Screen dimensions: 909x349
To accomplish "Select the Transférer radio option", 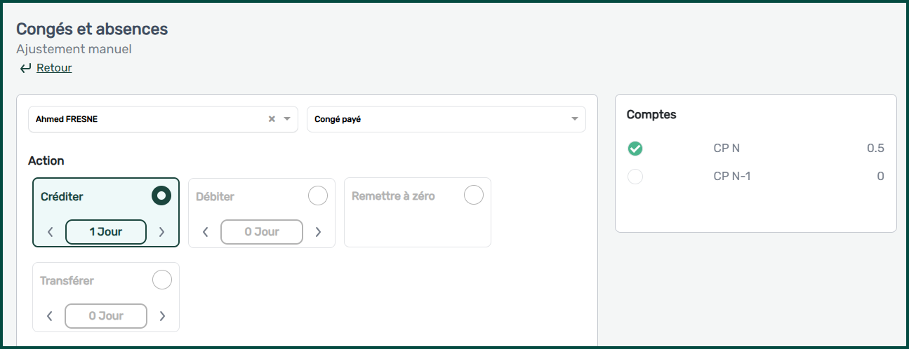I will click(162, 280).
